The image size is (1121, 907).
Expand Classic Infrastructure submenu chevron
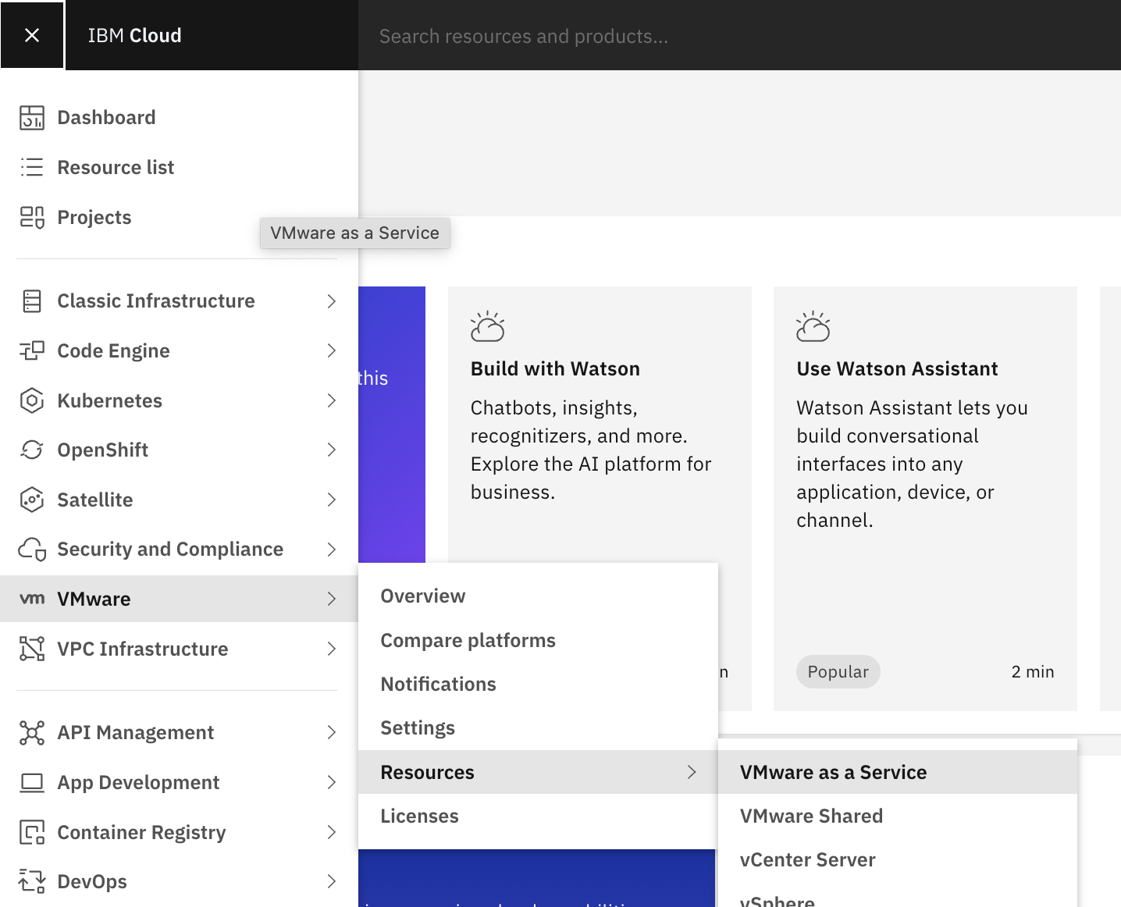coord(332,301)
